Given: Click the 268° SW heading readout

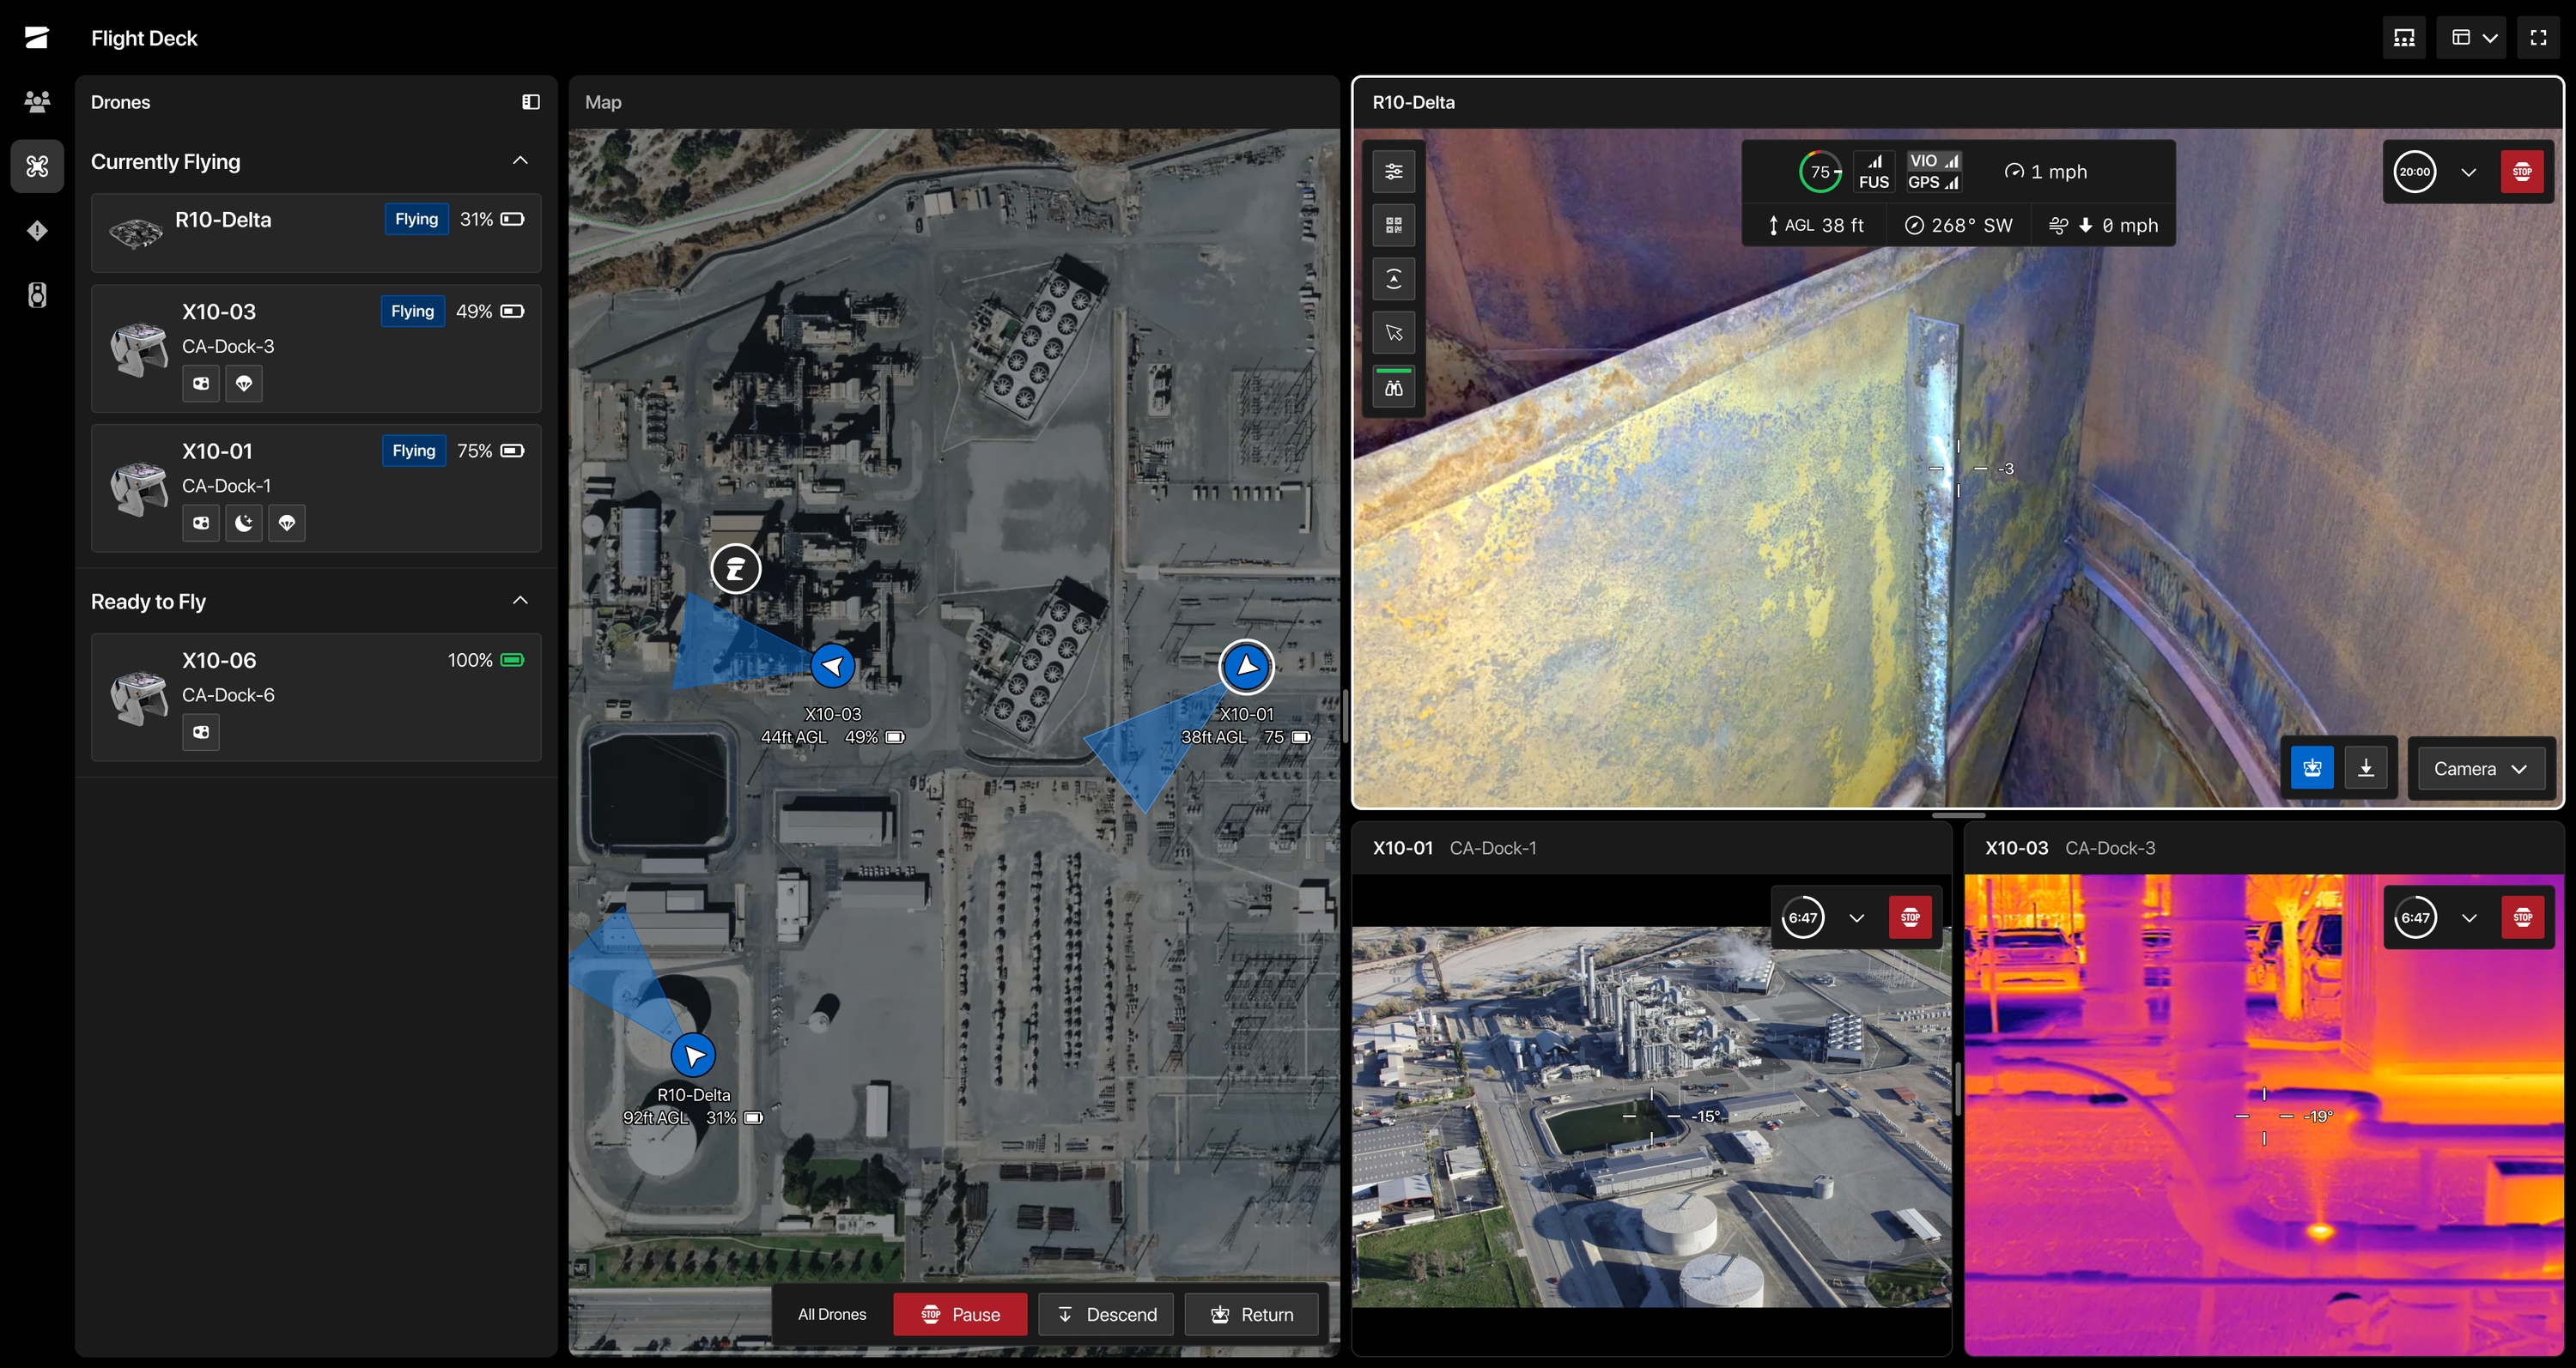Looking at the screenshot, I should click(x=1959, y=225).
